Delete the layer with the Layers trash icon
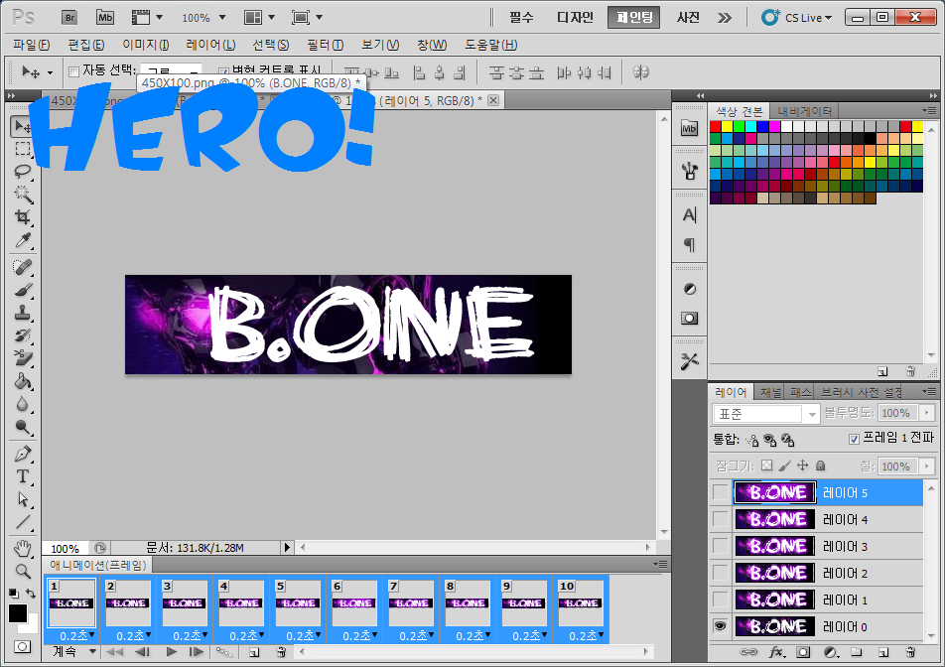Viewport: 945px width, 667px height. [x=910, y=652]
